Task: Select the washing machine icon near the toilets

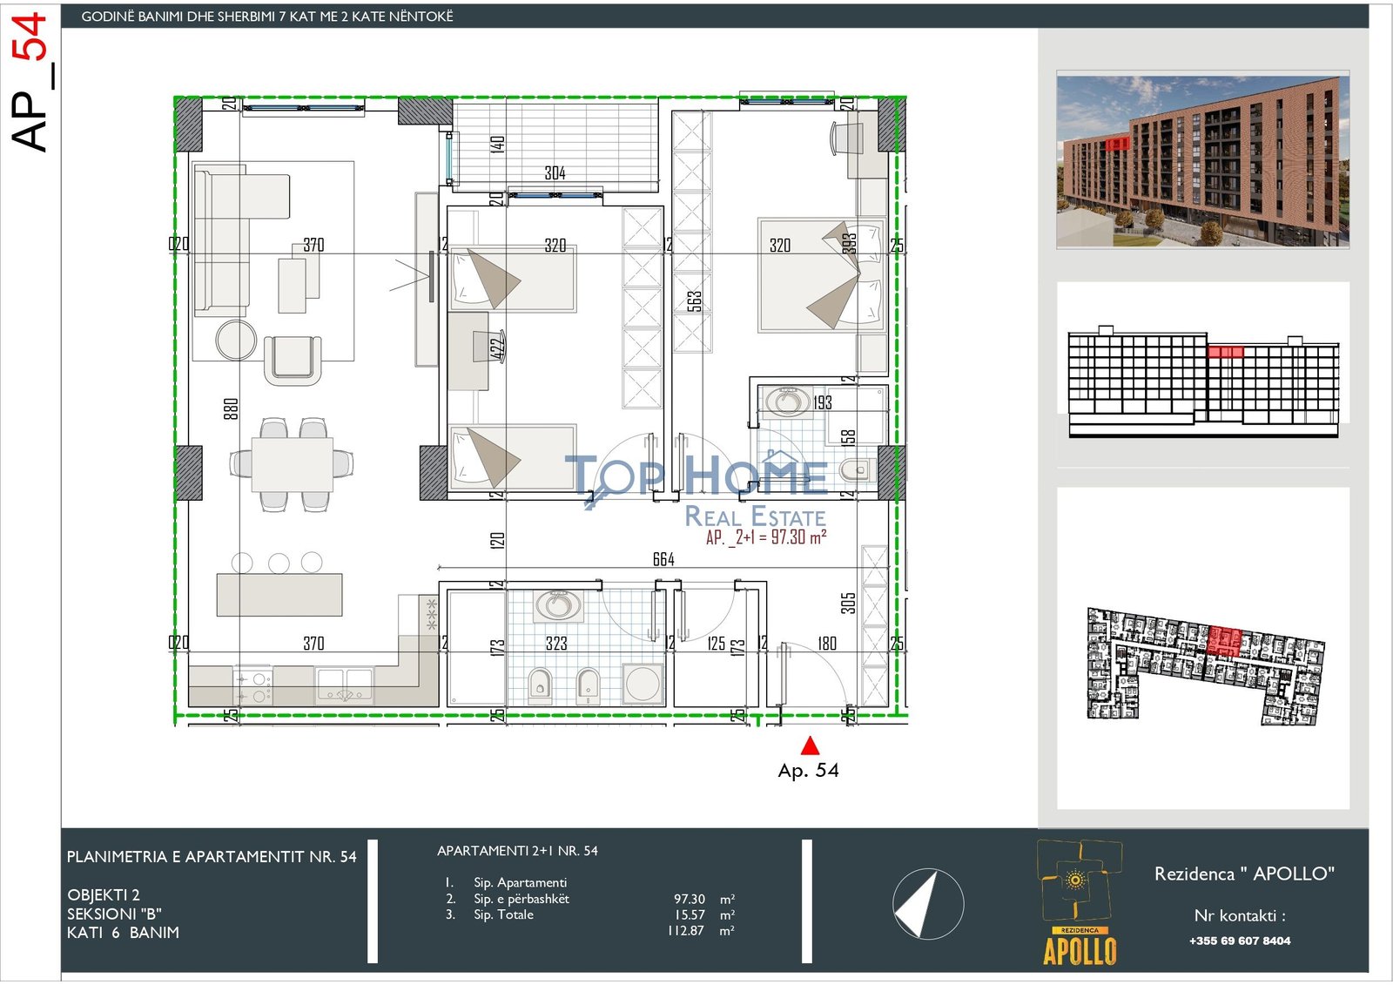Action: click(643, 682)
